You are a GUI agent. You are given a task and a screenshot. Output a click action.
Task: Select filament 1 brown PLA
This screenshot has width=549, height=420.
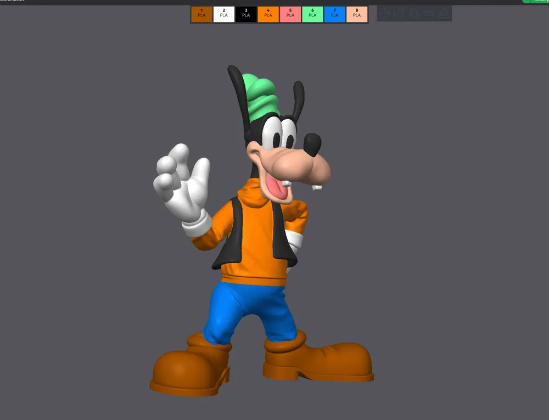point(201,14)
